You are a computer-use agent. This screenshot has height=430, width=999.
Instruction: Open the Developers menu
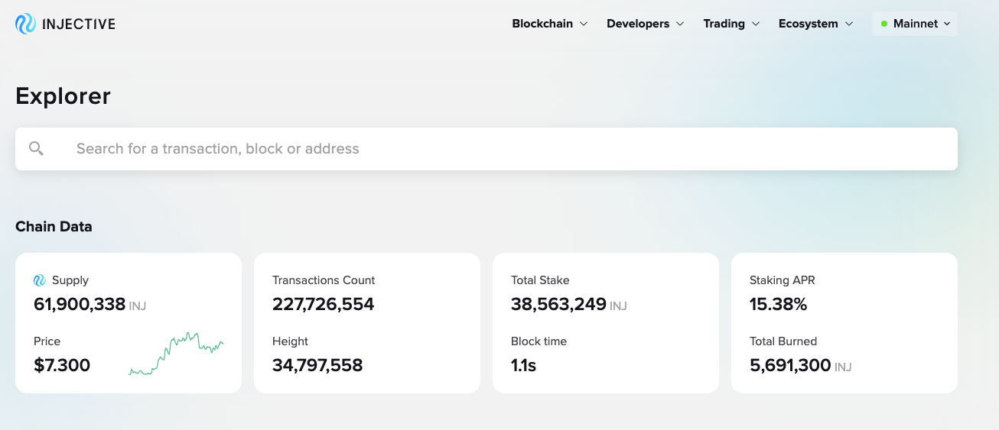tap(645, 24)
